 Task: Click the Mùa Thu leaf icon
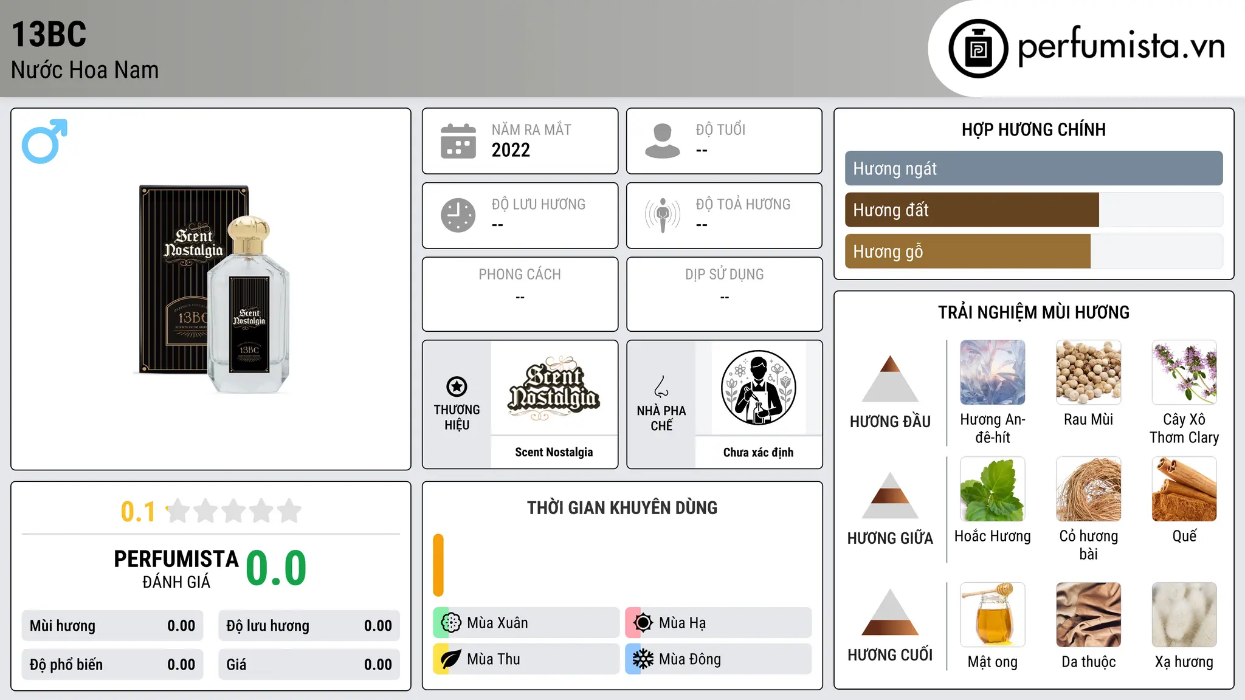click(450, 659)
